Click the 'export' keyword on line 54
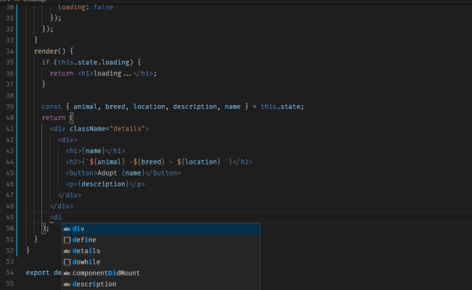The height and width of the screenshot is (290, 472). (x=38, y=273)
